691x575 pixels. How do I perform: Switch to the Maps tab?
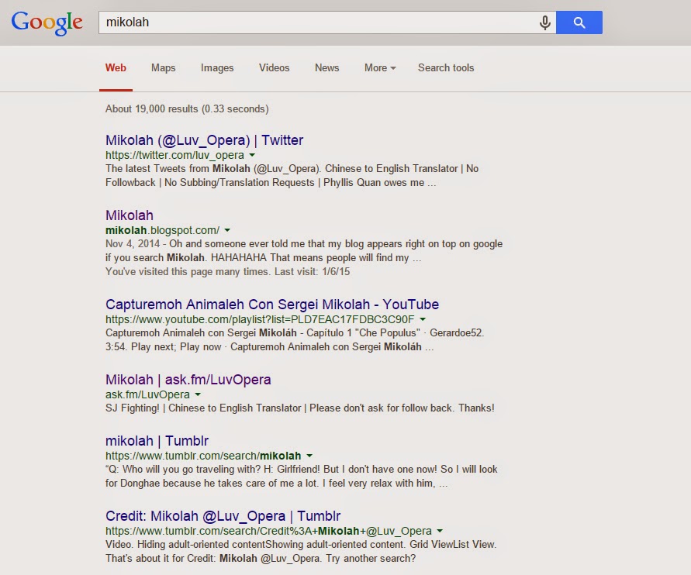164,67
